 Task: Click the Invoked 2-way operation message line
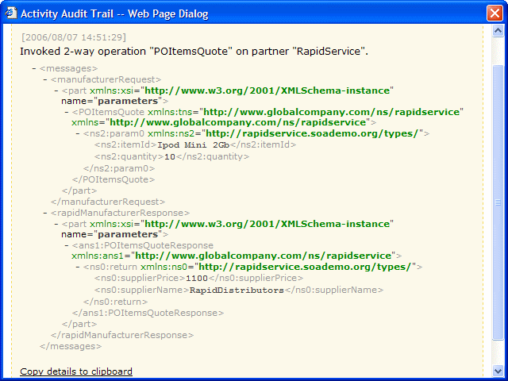tap(194, 51)
